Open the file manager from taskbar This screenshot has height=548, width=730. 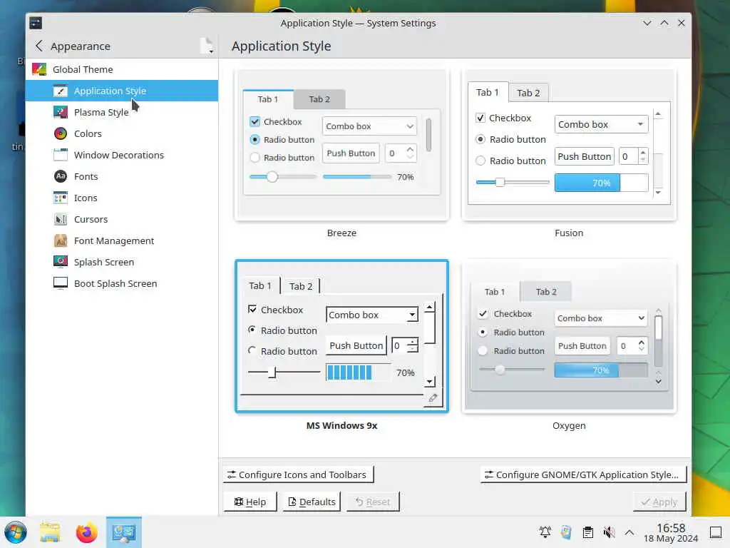[50, 532]
